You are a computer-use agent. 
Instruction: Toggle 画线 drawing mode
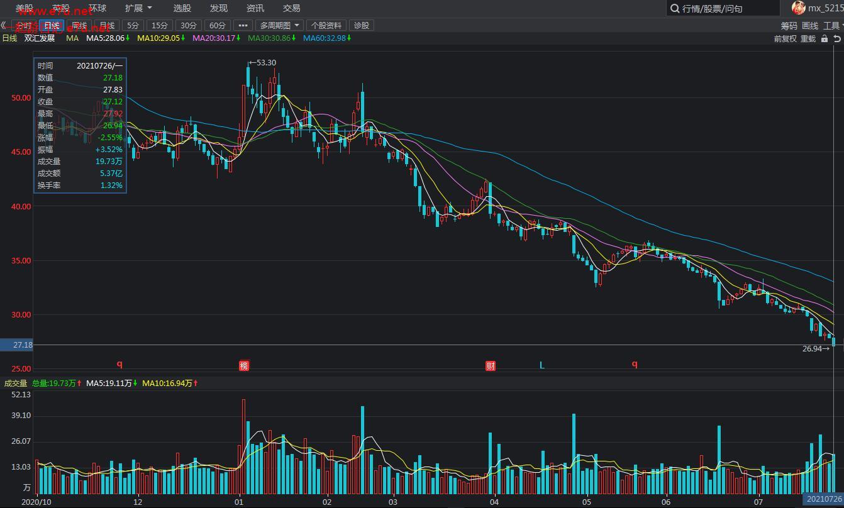tap(810, 26)
